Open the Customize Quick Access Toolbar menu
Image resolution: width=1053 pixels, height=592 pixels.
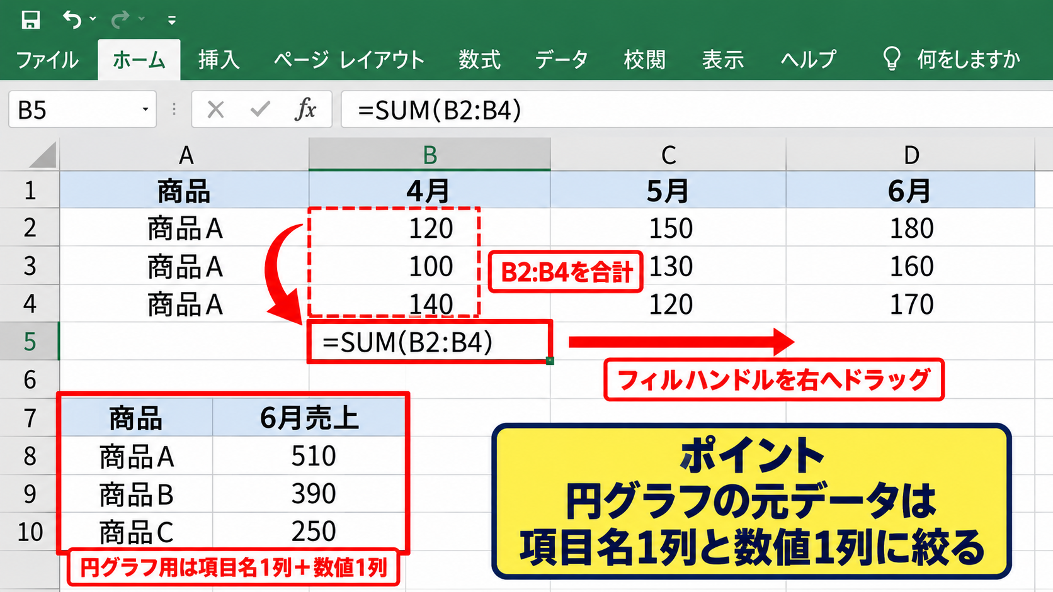tap(171, 21)
